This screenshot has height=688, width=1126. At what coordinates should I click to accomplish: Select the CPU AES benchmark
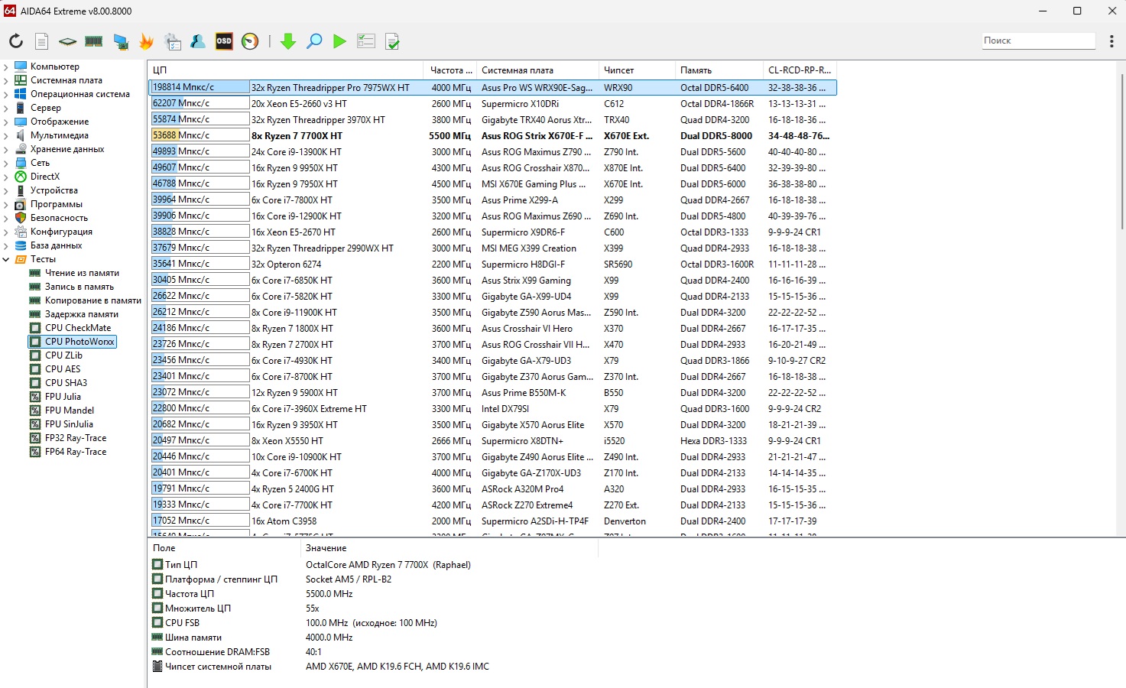(62, 369)
